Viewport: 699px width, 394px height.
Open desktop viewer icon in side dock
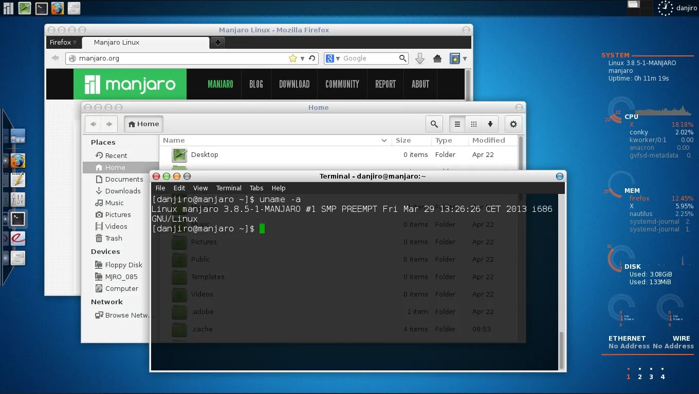click(x=18, y=136)
